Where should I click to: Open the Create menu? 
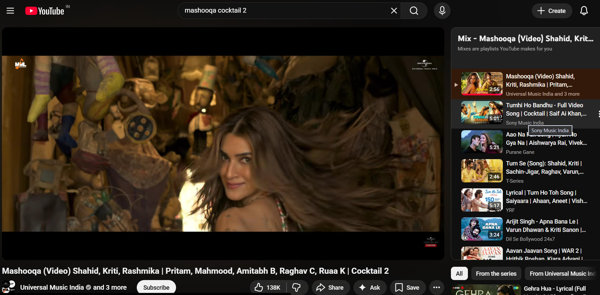[551, 11]
